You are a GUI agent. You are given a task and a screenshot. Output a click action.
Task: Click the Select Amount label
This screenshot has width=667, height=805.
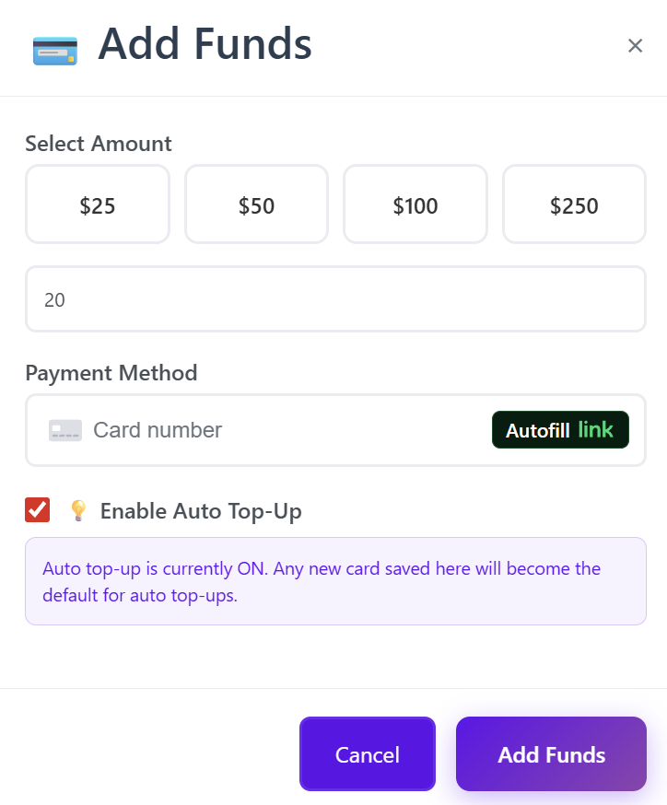click(x=99, y=144)
